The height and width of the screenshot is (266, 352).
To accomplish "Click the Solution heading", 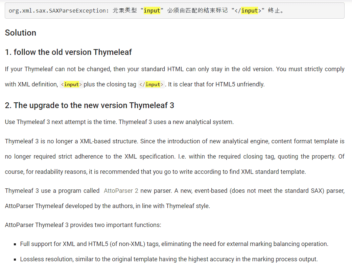I will (x=21, y=33).
